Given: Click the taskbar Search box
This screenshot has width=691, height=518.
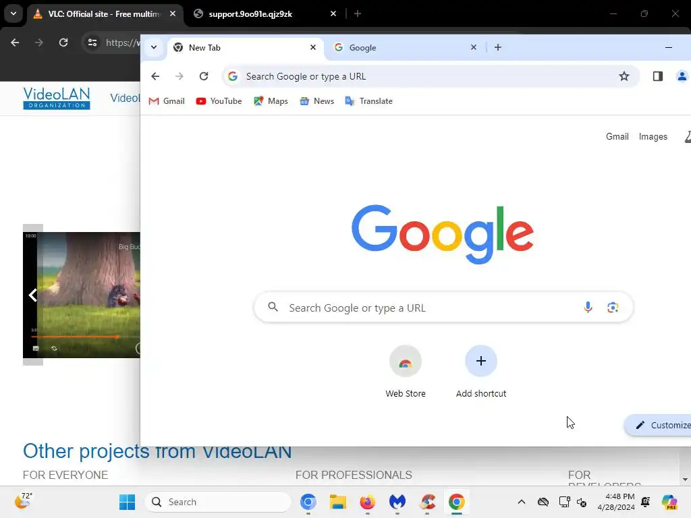Looking at the screenshot, I should (x=218, y=502).
